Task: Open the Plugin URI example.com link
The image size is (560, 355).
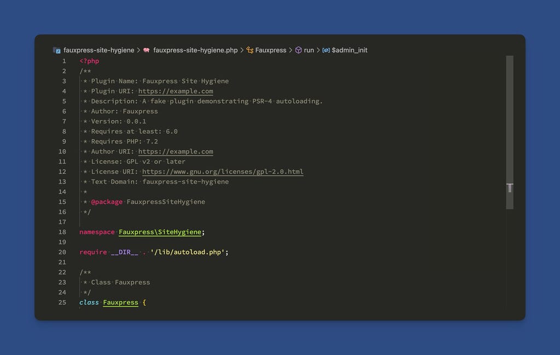Action: click(175, 91)
